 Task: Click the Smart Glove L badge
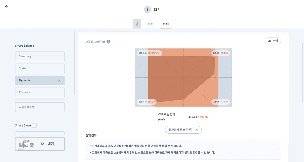click(34, 125)
